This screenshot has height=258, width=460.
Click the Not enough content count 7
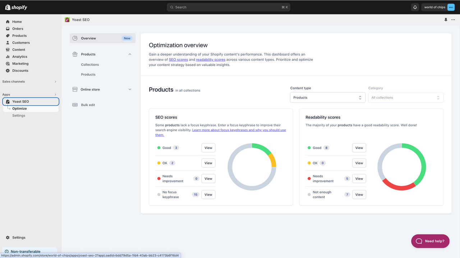click(347, 195)
